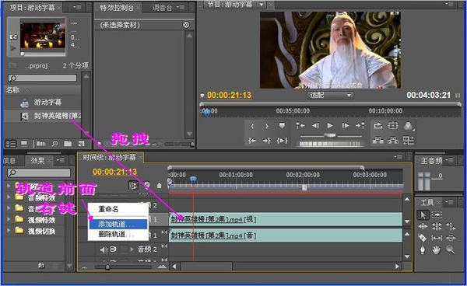This screenshot has height=286, width=467.
Task: Click the project panel search field
Action: click(x=42, y=78)
